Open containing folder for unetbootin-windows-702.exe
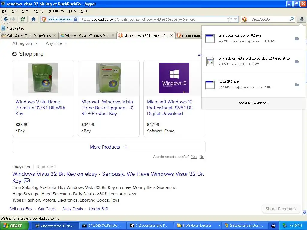The width and height of the screenshot is (307, 230). [297, 39]
